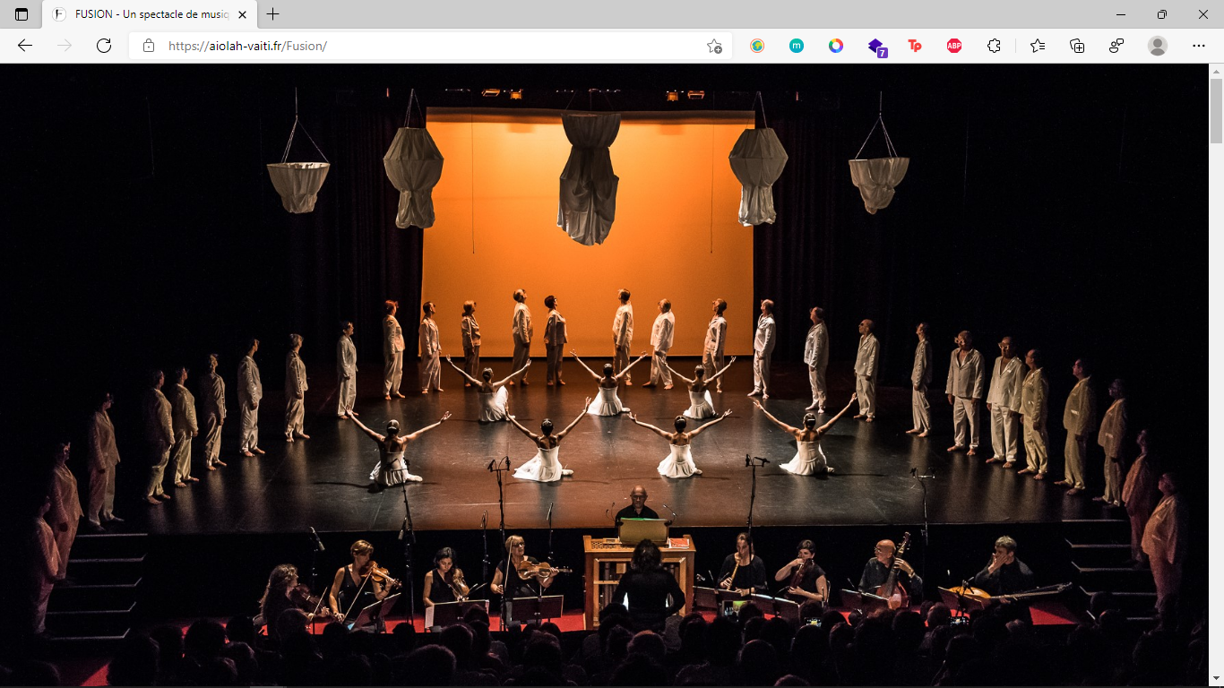Image resolution: width=1224 pixels, height=688 pixels.
Task: Click the browser profile avatar
Action: click(1156, 45)
